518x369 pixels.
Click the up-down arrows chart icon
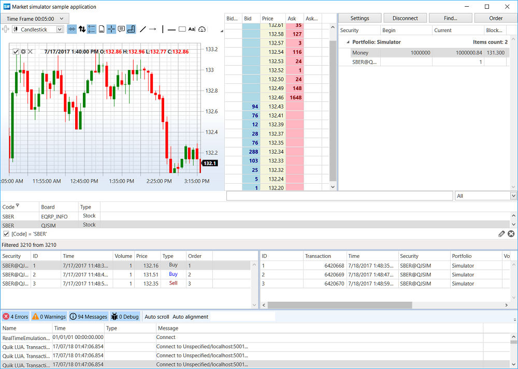(x=82, y=29)
